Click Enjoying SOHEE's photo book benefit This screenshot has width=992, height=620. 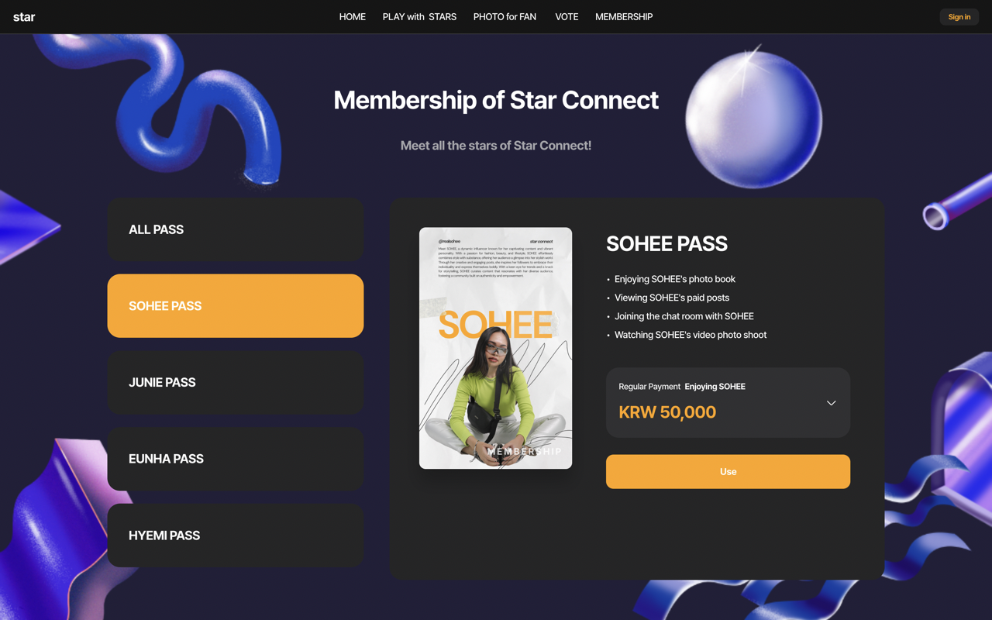675,279
